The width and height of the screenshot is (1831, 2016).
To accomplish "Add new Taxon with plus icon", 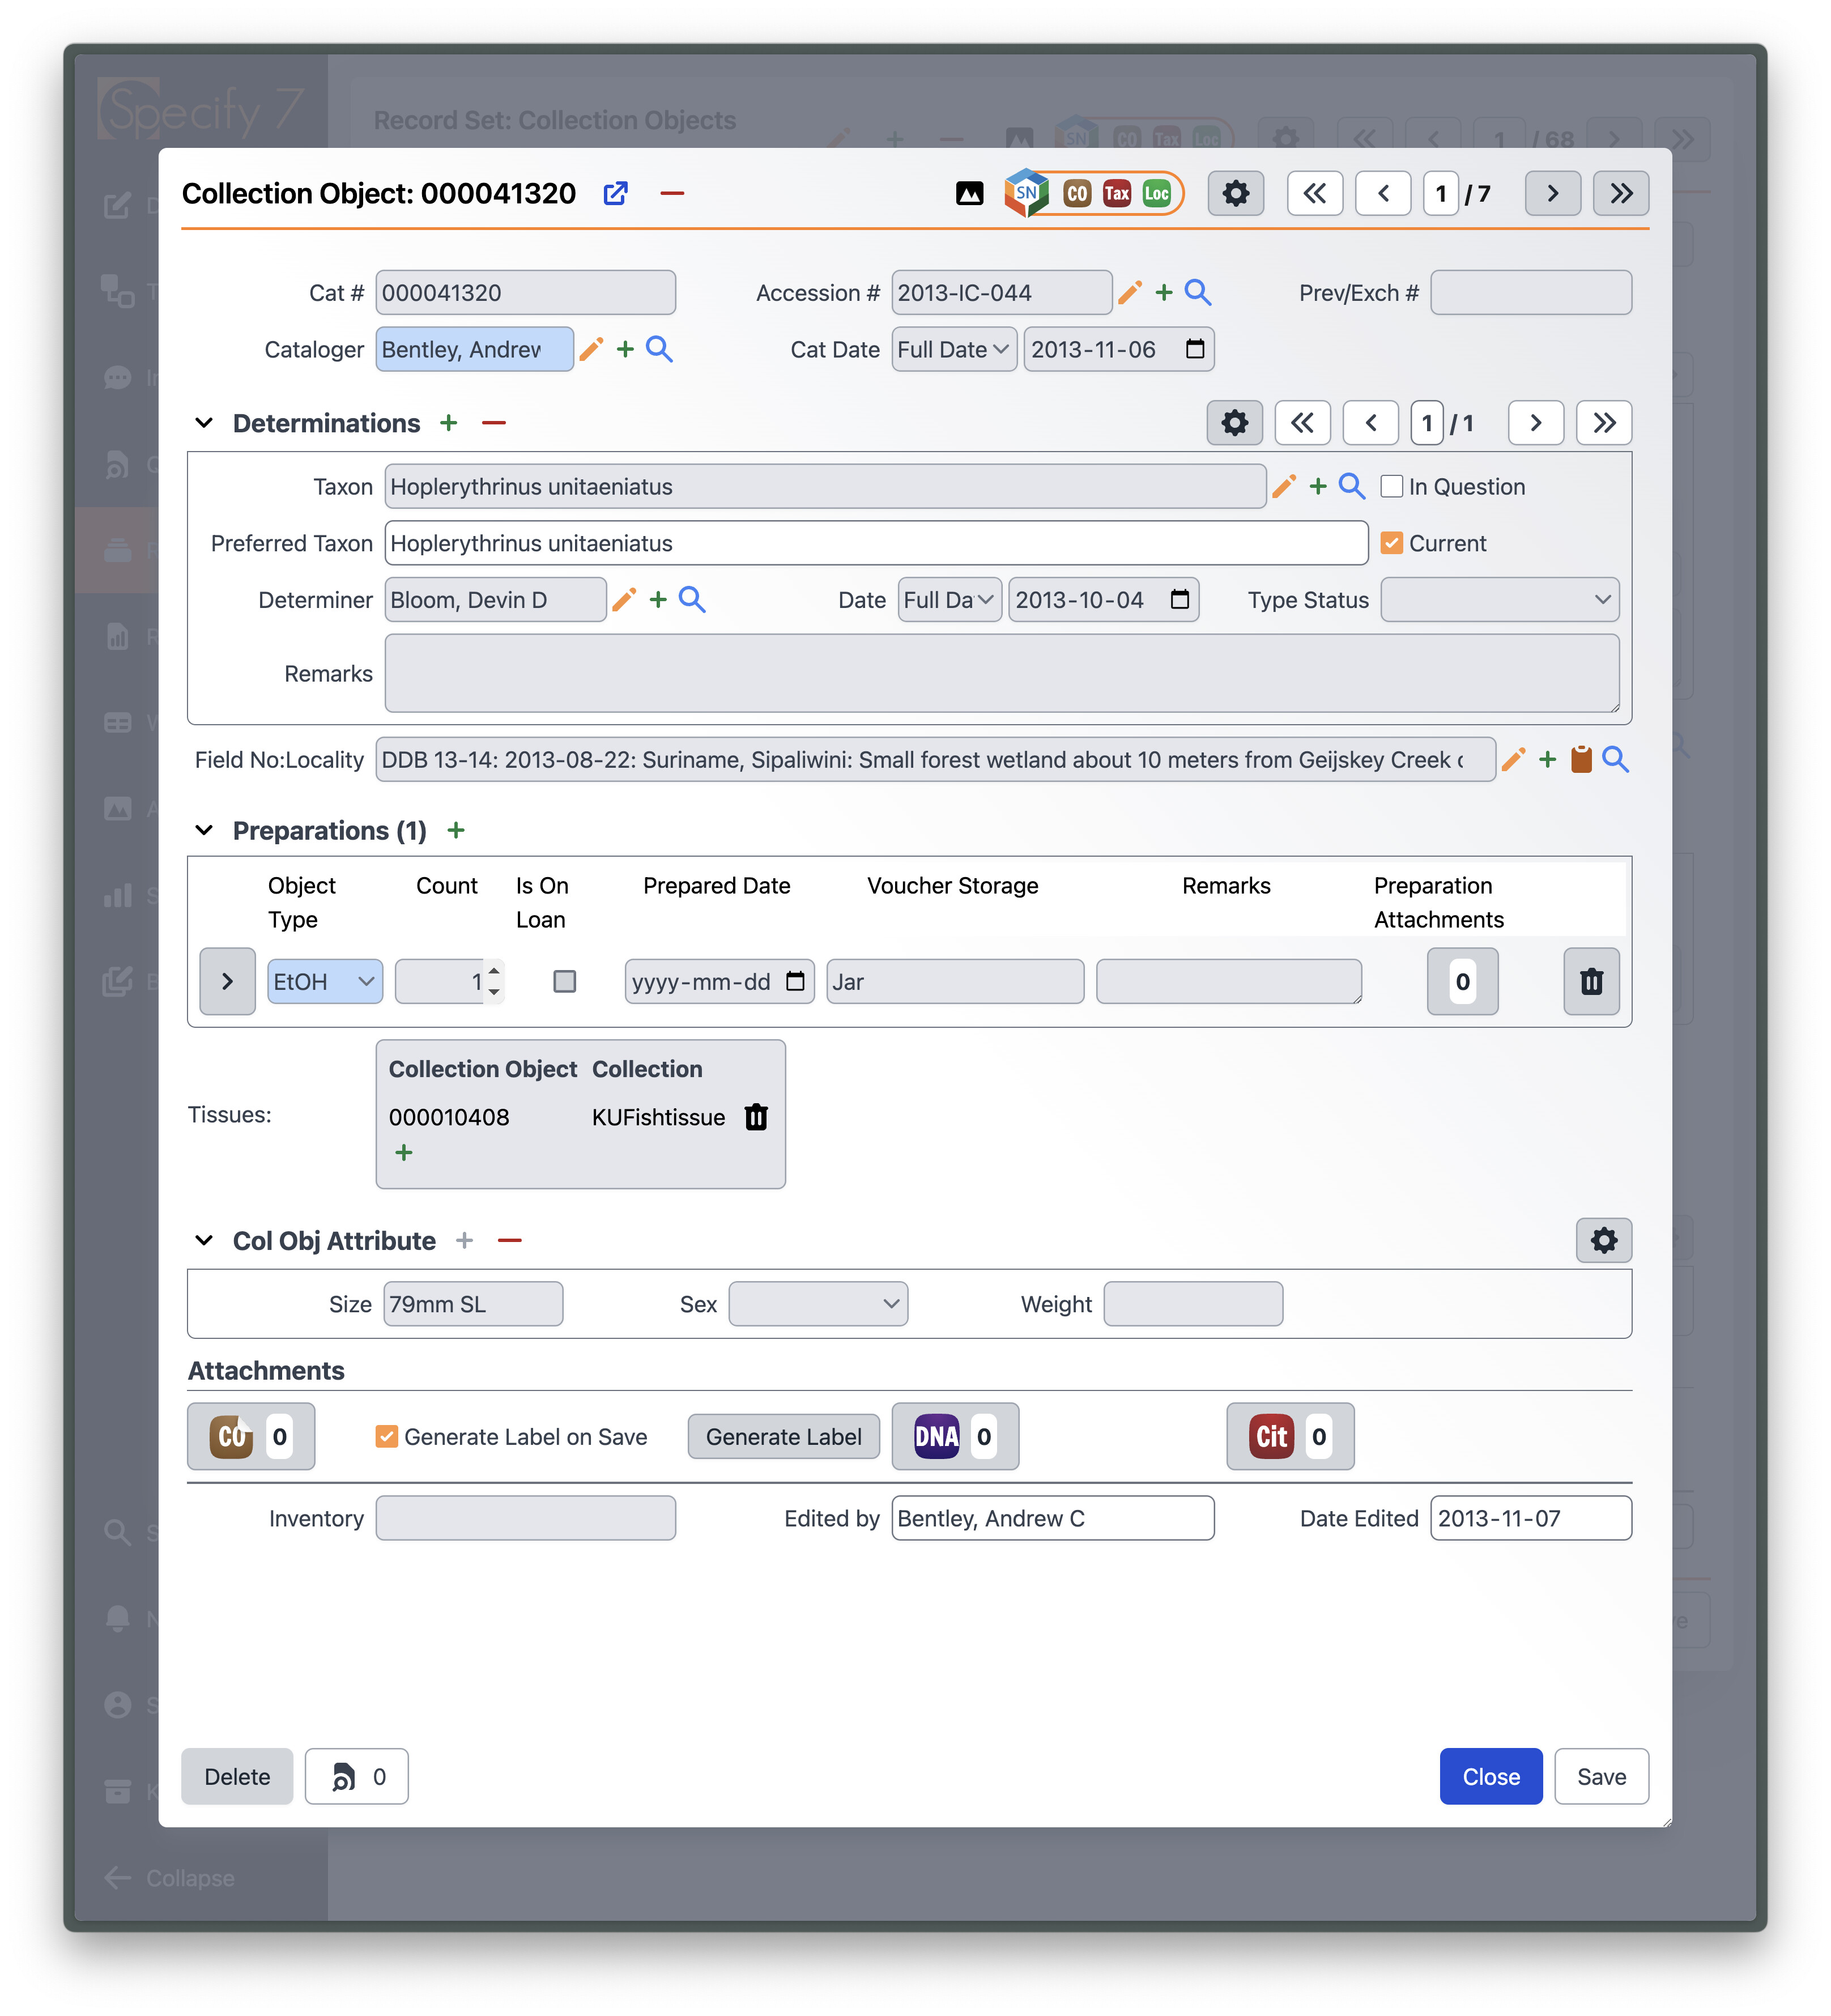I will [x=1318, y=486].
